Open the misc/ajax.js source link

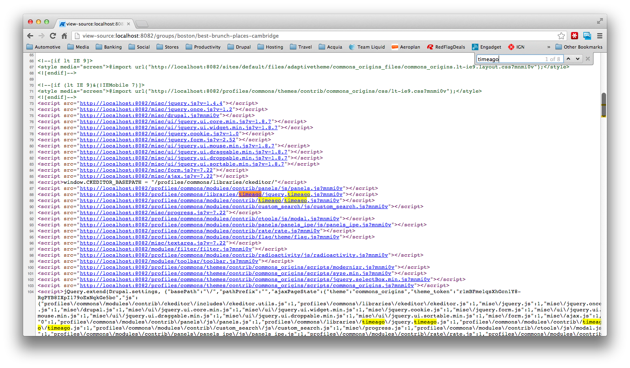(x=146, y=176)
